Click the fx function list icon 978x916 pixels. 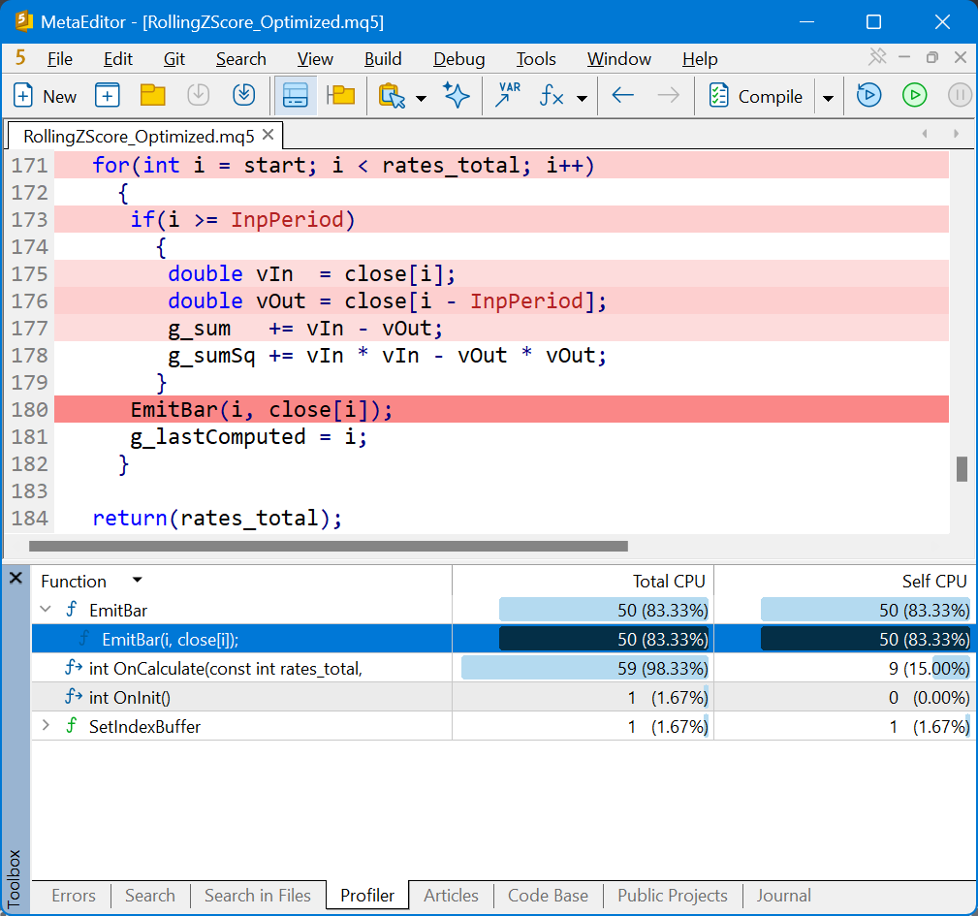552,96
